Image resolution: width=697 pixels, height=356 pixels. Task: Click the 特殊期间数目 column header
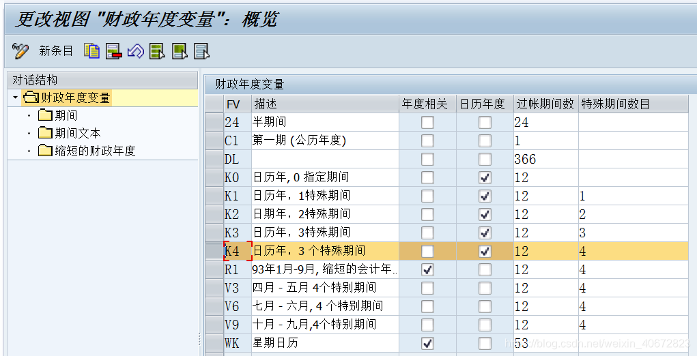pos(633,104)
